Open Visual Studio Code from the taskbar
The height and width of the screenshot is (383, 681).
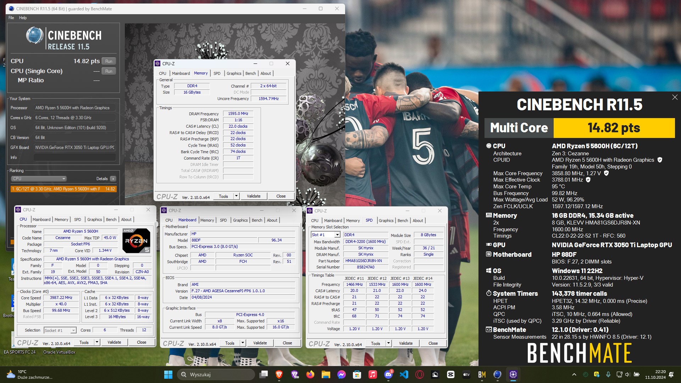click(404, 374)
